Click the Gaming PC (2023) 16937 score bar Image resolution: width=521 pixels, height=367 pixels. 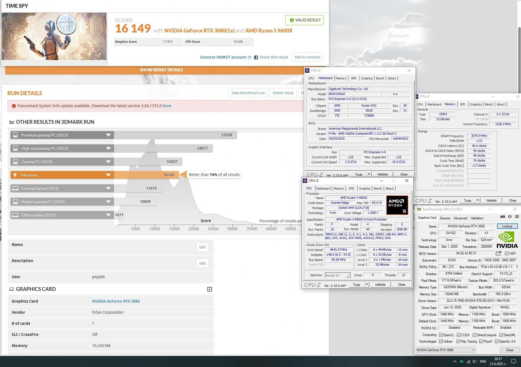[x=148, y=162]
